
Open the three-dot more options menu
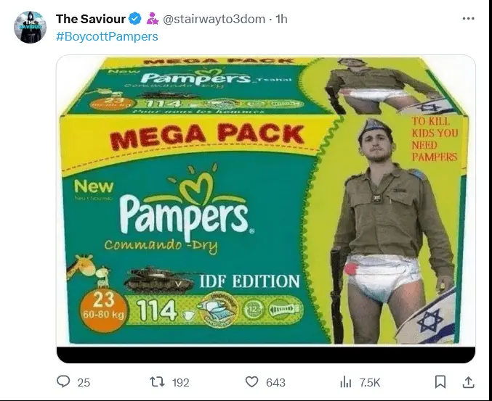click(x=469, y=18)
